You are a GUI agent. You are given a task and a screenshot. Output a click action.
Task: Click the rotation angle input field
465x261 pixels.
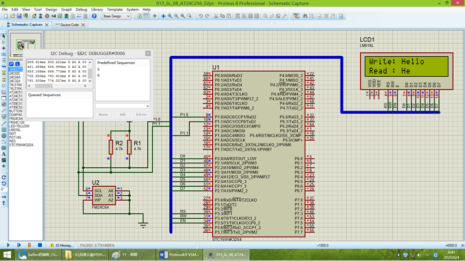[3, 189]
